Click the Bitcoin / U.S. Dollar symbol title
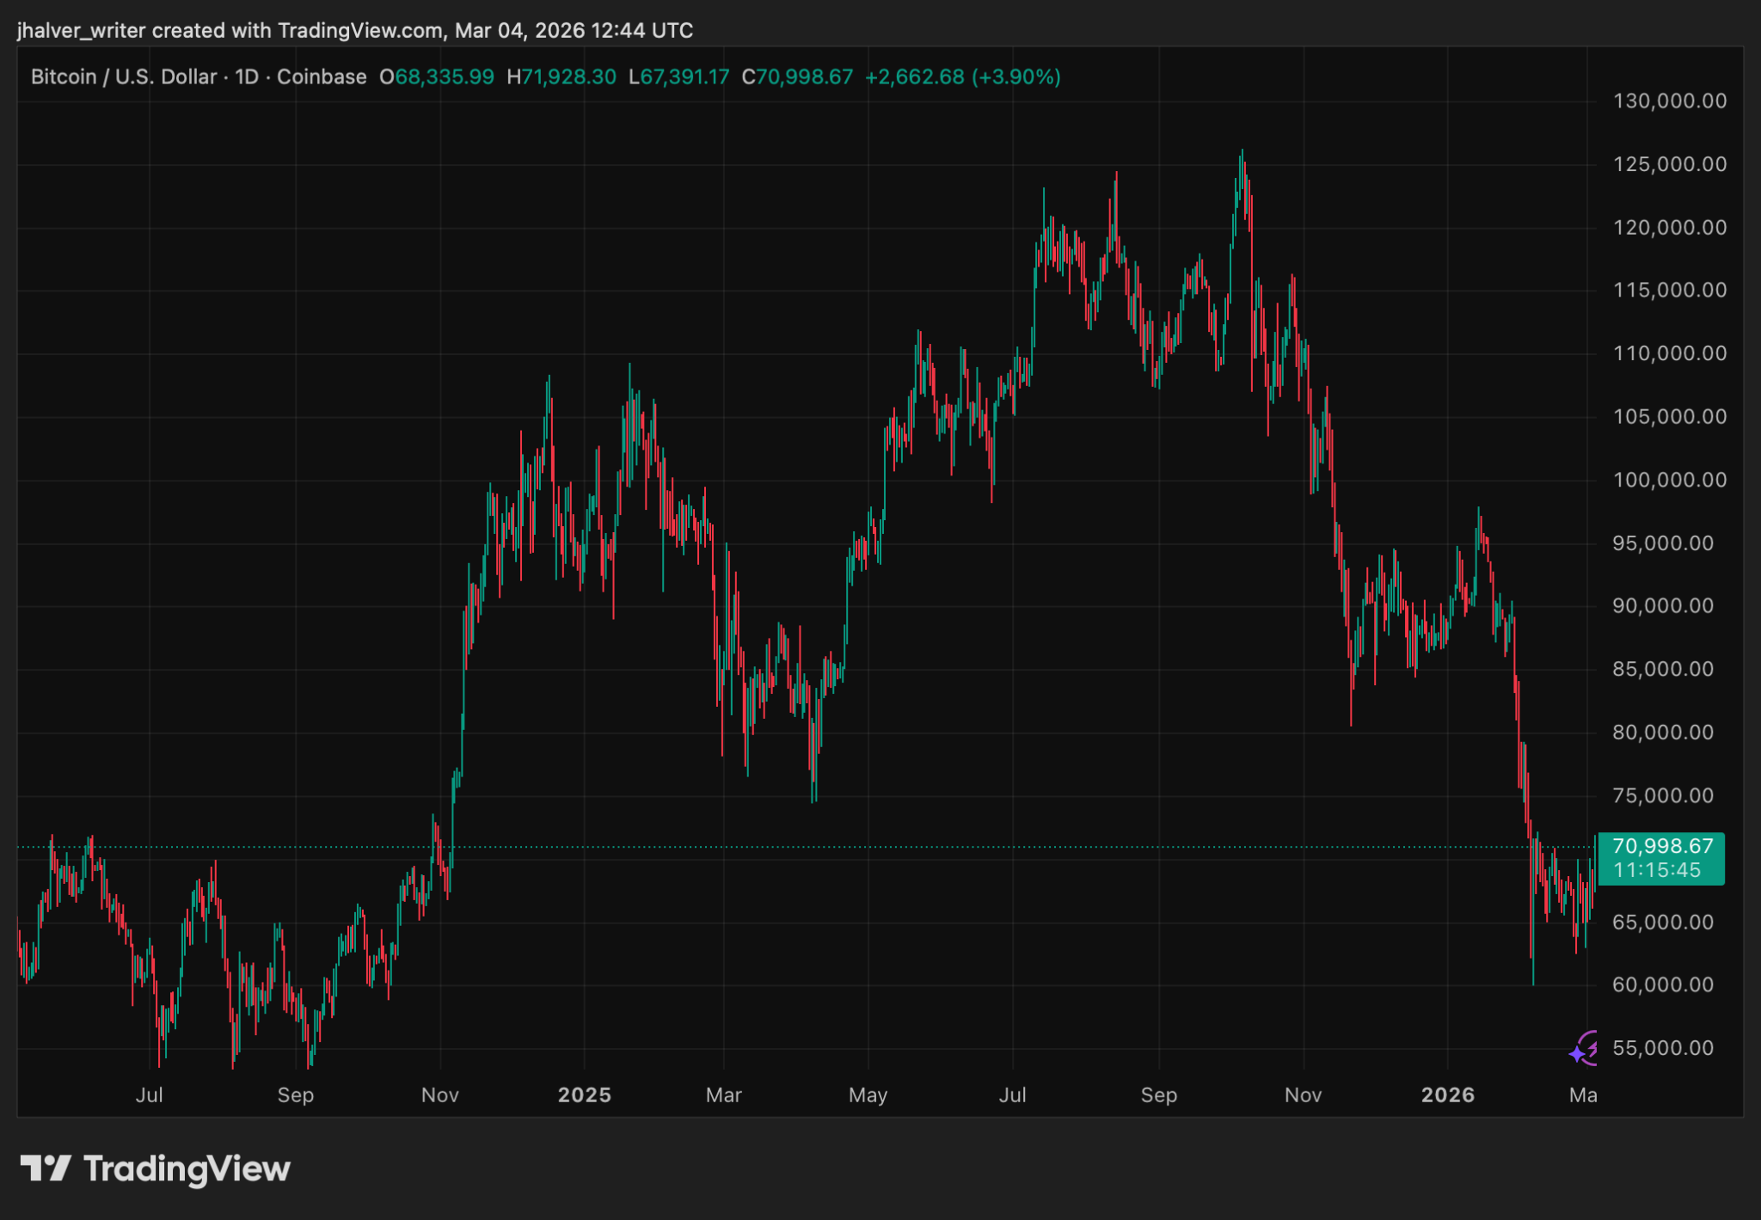1761x1220 pixels. 124,77
